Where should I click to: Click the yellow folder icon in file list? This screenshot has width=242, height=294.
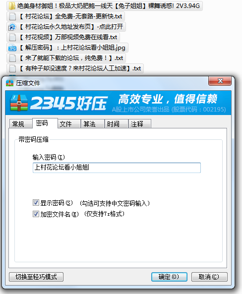(12, 6)
